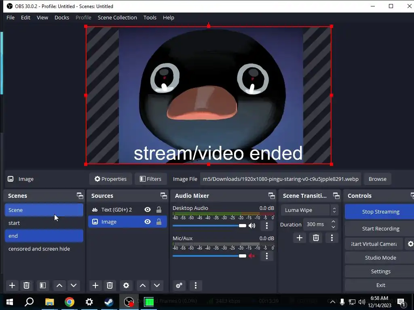Open the Docks menu
This screenshot has width=414, height=310.
pyautogui.click(x=62, y=17)
